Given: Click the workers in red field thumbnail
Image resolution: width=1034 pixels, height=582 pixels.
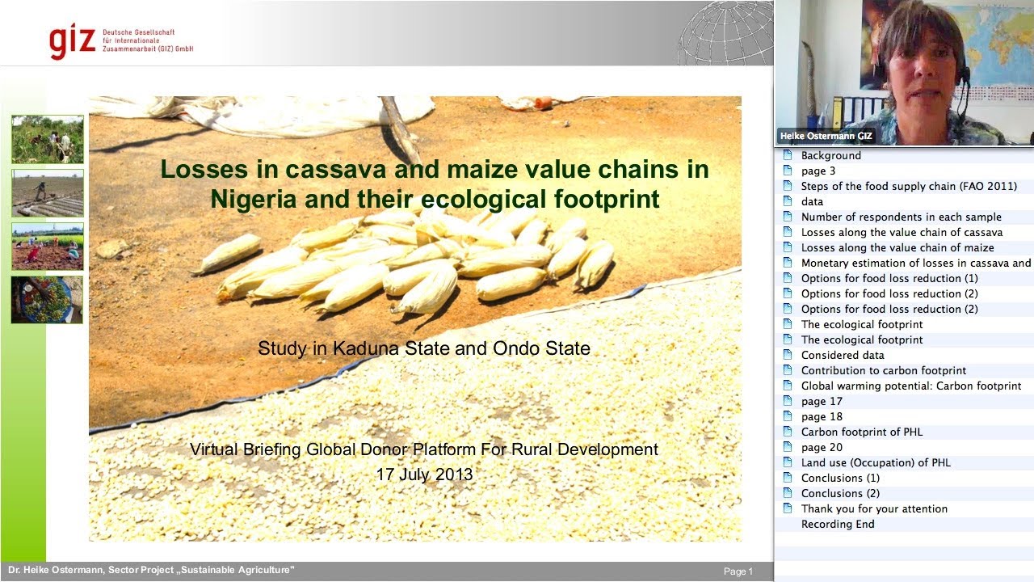Looking at the screenshot, I should (48, 247).
